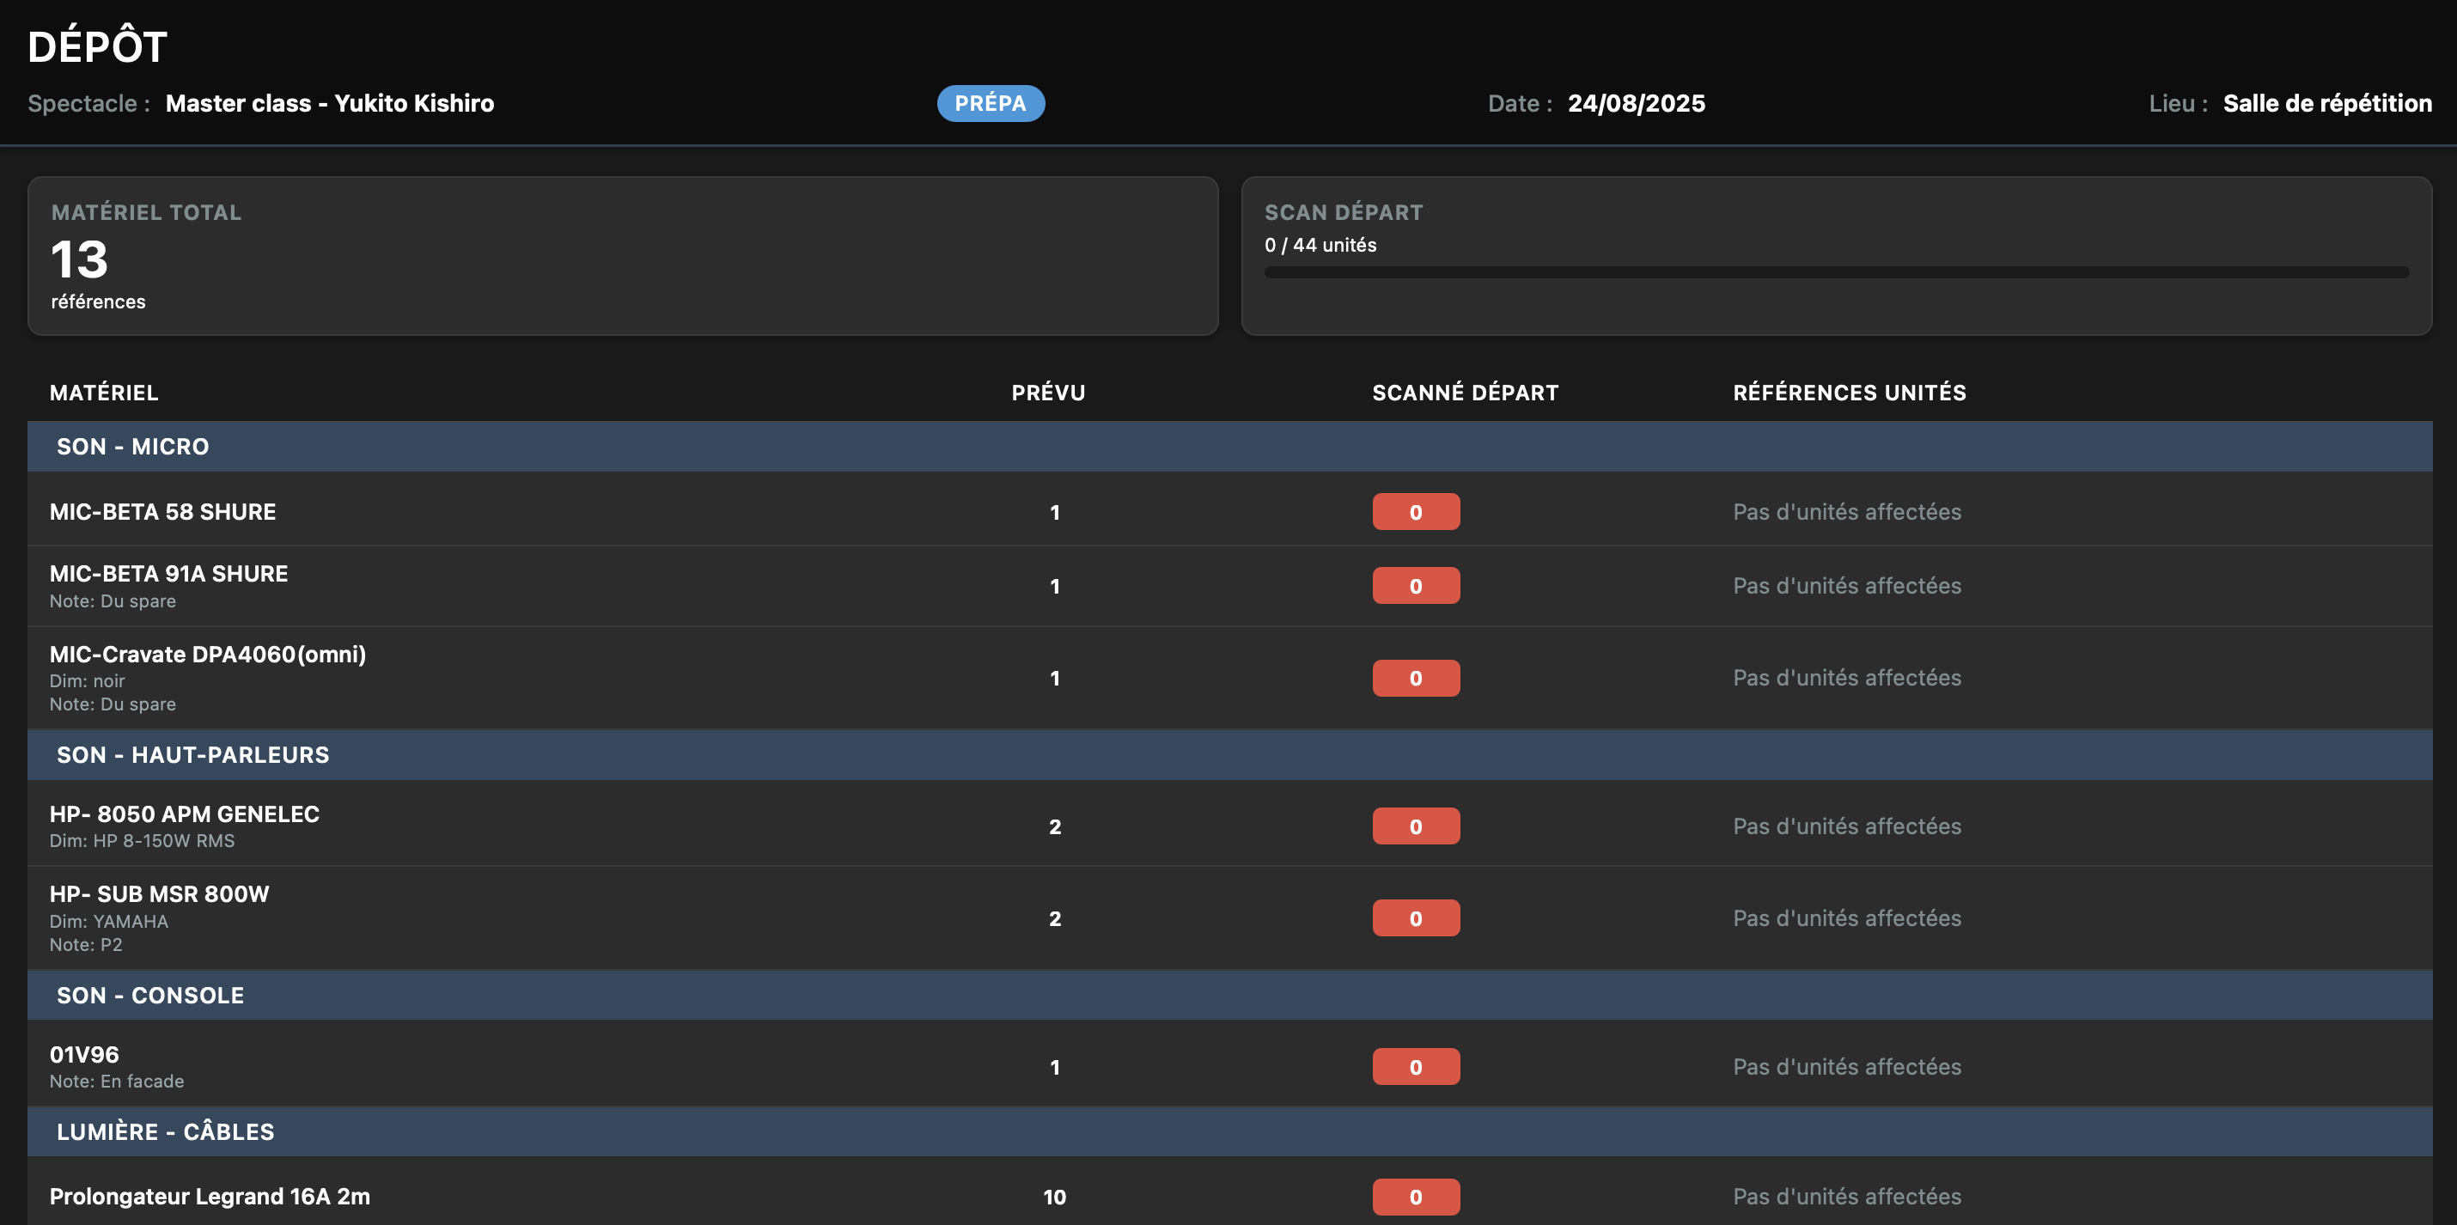Image resolution: width=2457 pixels, height=1225 pixels.
Task: Click the PRÉPA status badge
Action: point(990,103)
